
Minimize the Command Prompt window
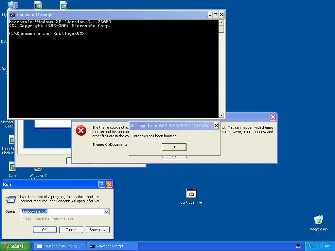210,15
